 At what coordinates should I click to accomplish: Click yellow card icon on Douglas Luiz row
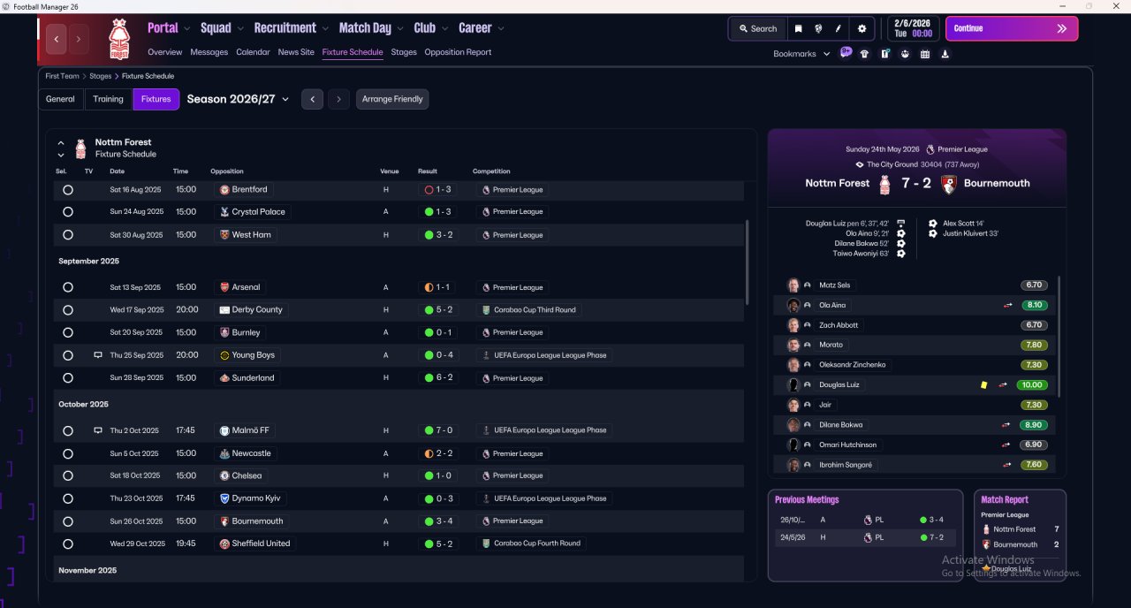(x=983, y=384)
